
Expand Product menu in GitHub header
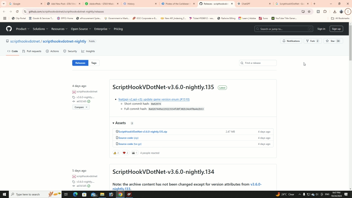pyautogui.click(x=23, y=29)
